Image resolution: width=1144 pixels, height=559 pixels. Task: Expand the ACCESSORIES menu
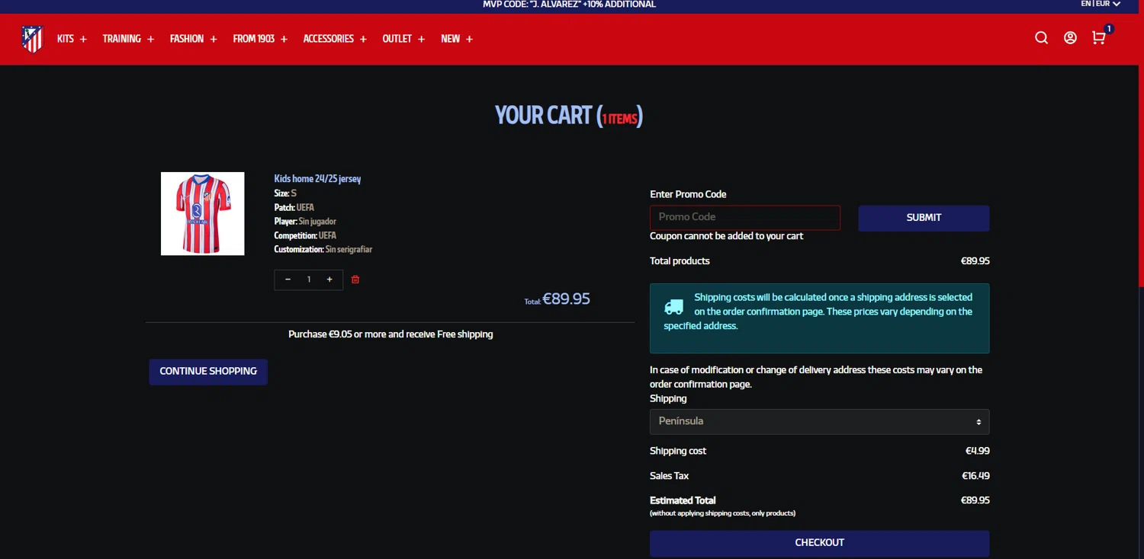pyautogui.click(x=335, y=39)
